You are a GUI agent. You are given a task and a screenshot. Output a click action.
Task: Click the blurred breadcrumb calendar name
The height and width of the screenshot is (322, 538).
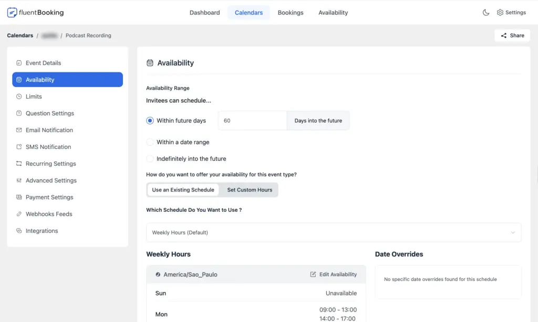point(49,36)
